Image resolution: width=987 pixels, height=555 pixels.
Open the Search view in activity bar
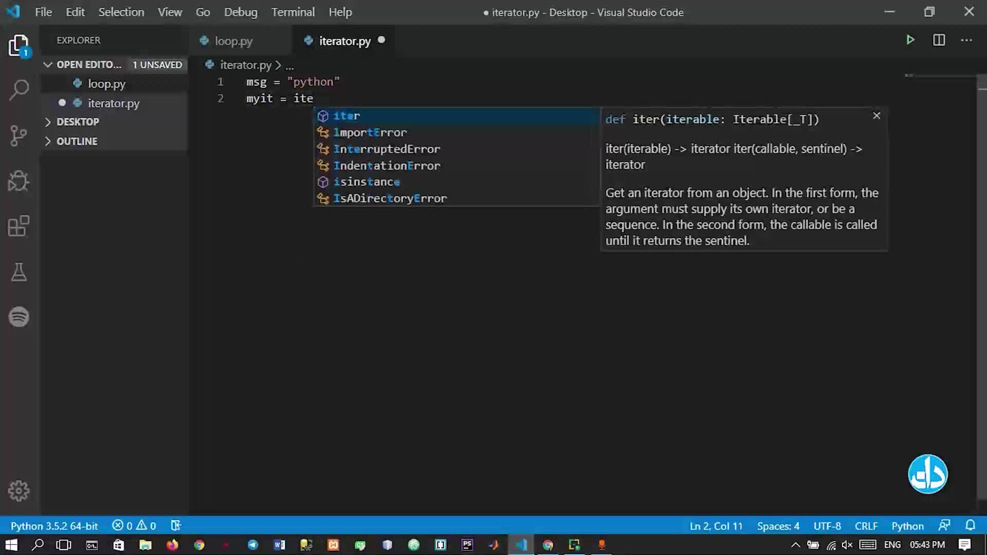19,90
